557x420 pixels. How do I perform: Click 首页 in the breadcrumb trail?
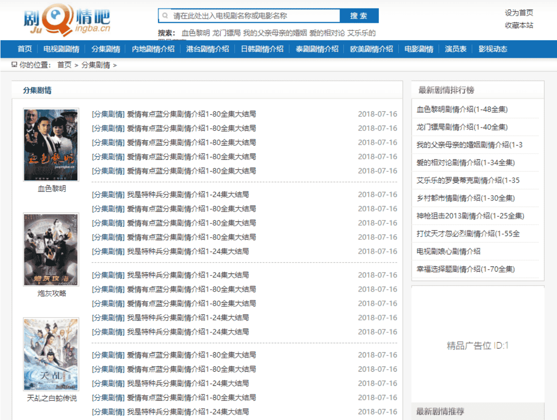[64, 65]
